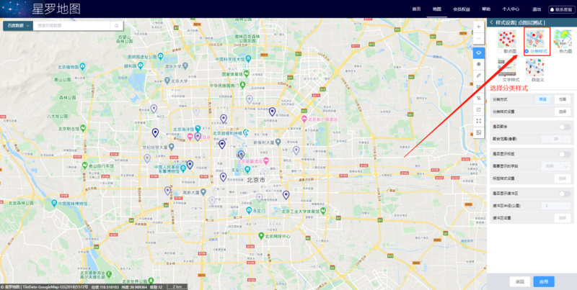The image size is (577, 290).
Task: Click the 永定门 POI icon
Action: tap(249, 211)
